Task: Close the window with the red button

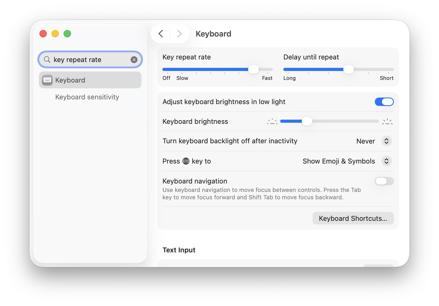Action: click(43, 34)
